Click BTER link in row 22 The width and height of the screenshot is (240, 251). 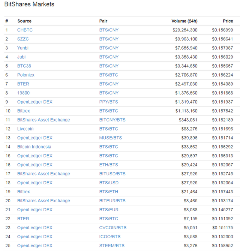click(x=23, y=218)
